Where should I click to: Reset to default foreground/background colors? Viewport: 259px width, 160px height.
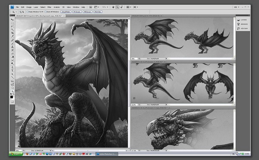(11, 94)
